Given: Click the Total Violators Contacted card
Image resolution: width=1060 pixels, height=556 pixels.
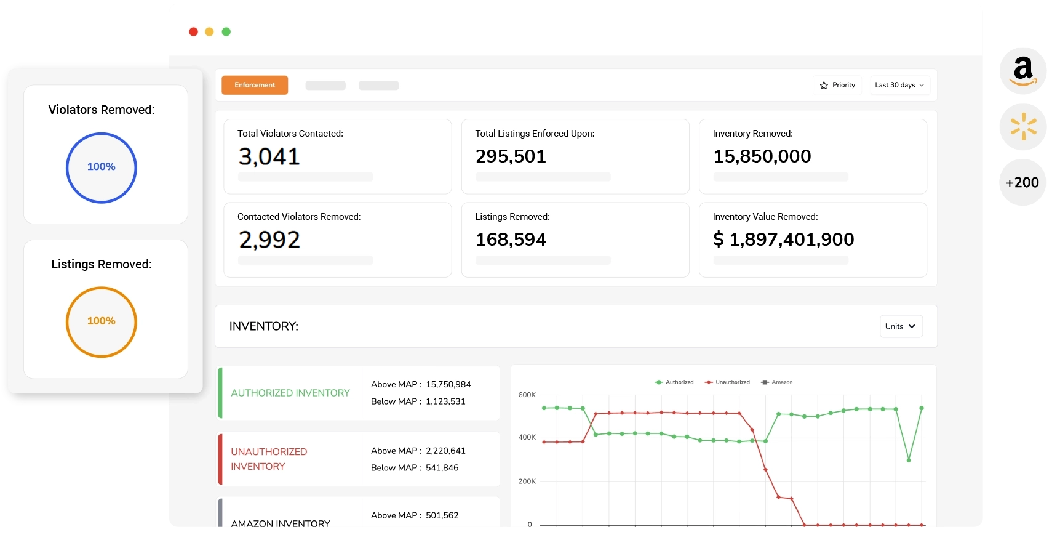Looking at the screenshot, I should click(337, 156).
